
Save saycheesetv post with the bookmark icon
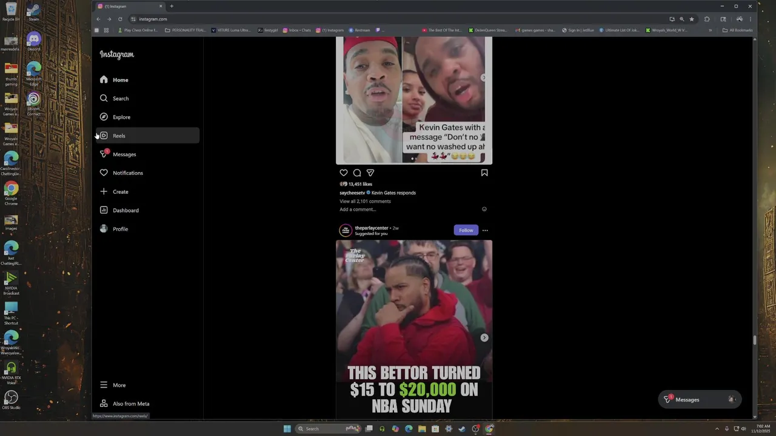click(x=484, y=173)
